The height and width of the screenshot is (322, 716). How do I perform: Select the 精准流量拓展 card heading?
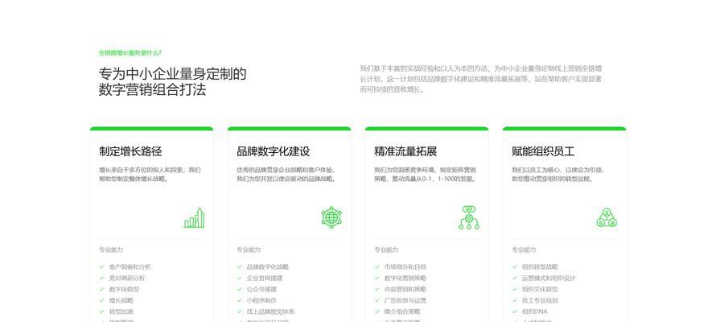coord(405,151)
